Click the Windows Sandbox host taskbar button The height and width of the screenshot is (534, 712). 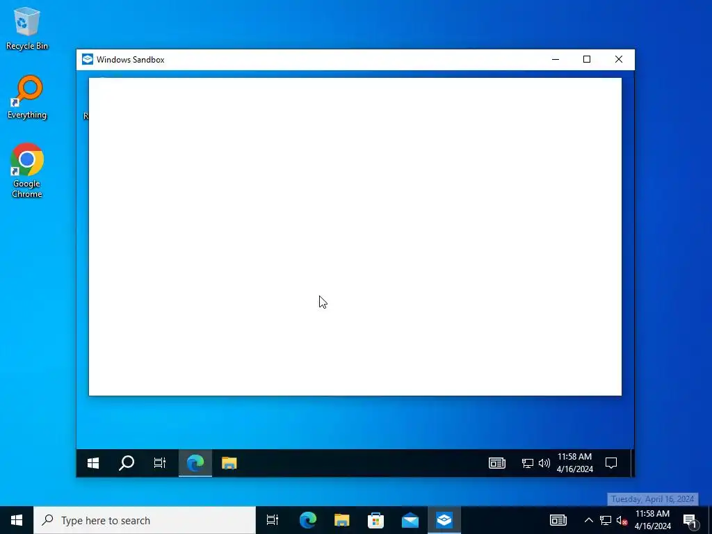click(x=444, y=520)
